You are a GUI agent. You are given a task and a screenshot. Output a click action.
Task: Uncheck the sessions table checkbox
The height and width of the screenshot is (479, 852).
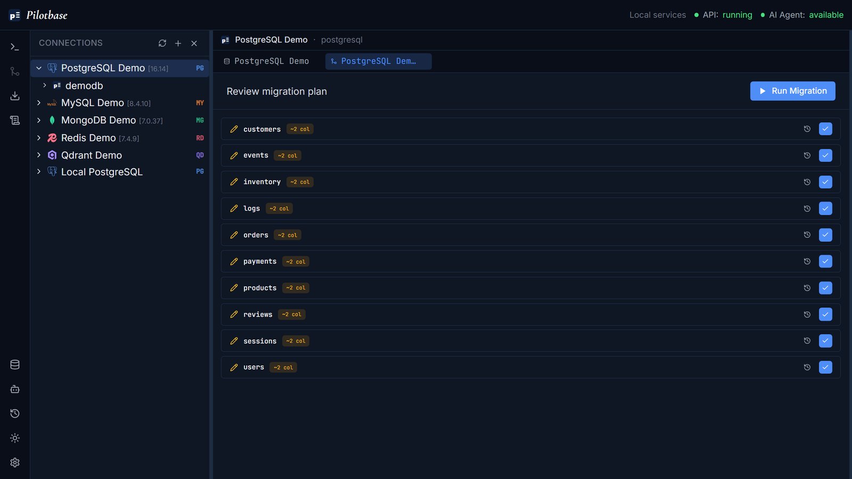[825, 341]
